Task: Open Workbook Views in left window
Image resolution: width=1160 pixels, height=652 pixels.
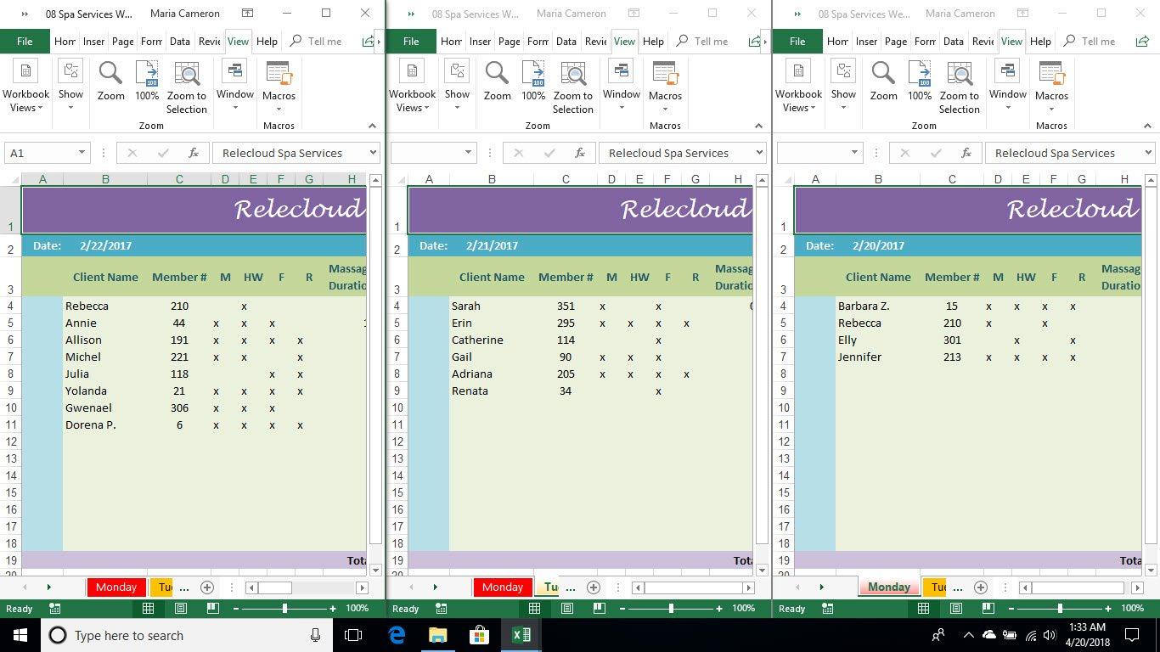Action: [x=25, y=87]
